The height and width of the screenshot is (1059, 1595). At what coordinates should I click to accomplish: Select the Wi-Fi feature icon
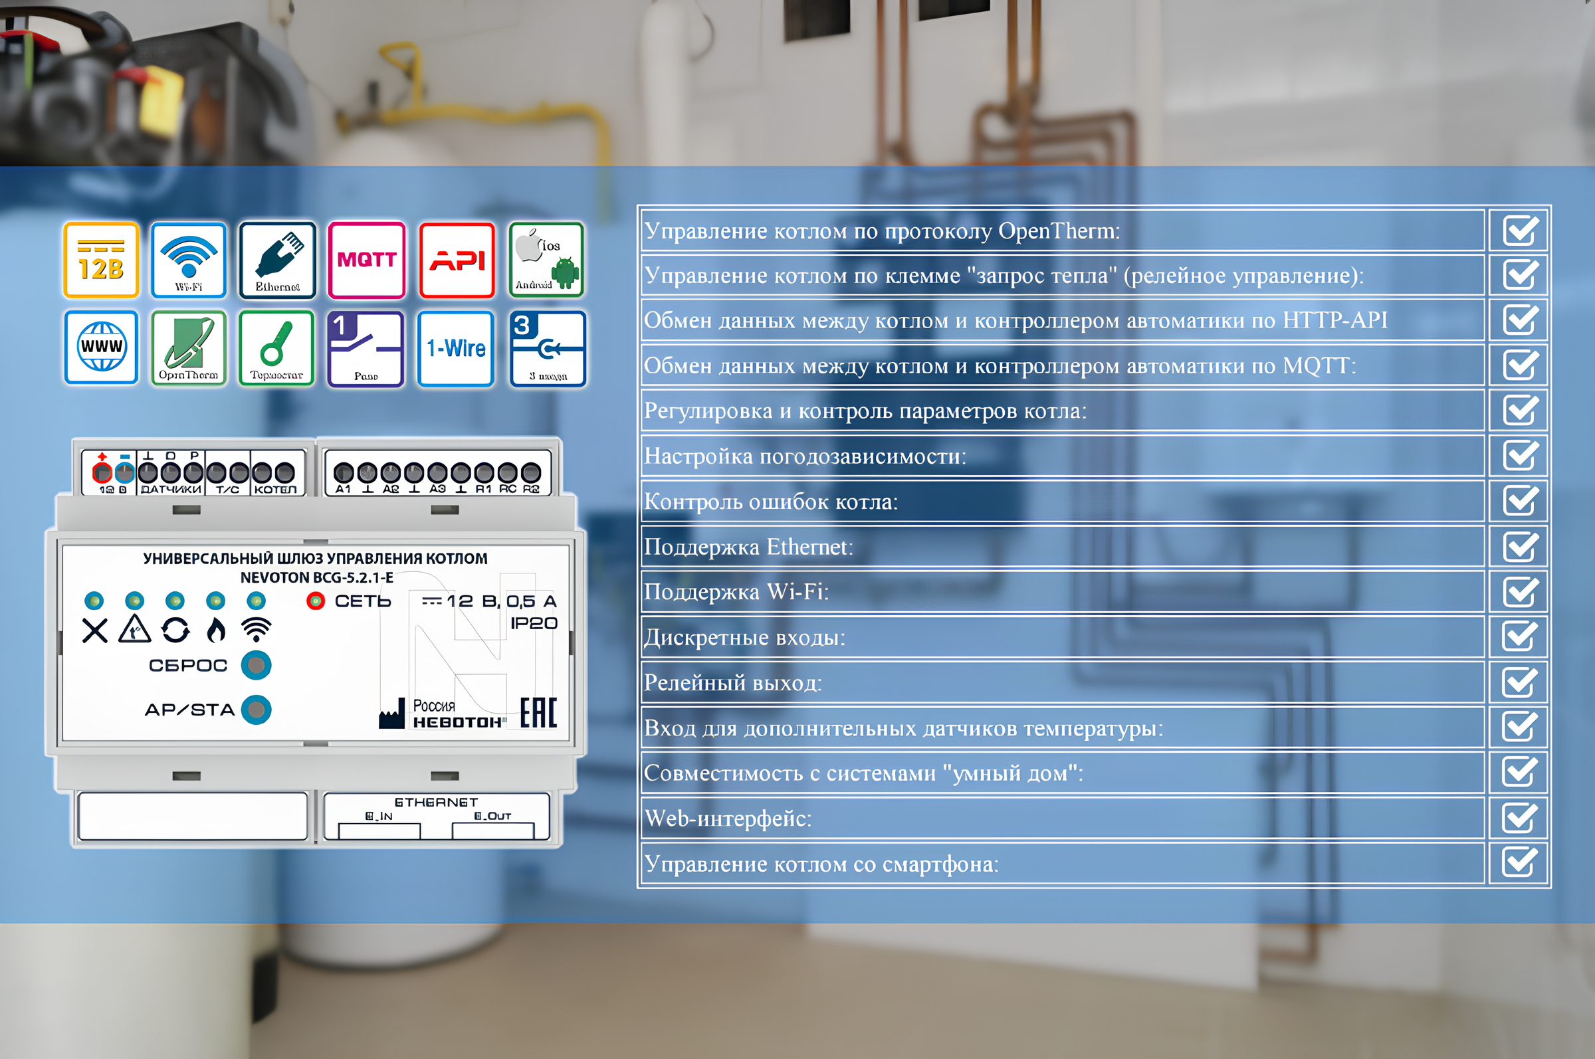coord(189,260)
